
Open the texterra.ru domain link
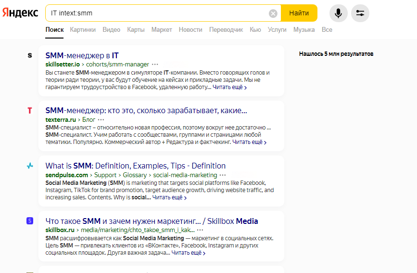(x=61, y=119)
